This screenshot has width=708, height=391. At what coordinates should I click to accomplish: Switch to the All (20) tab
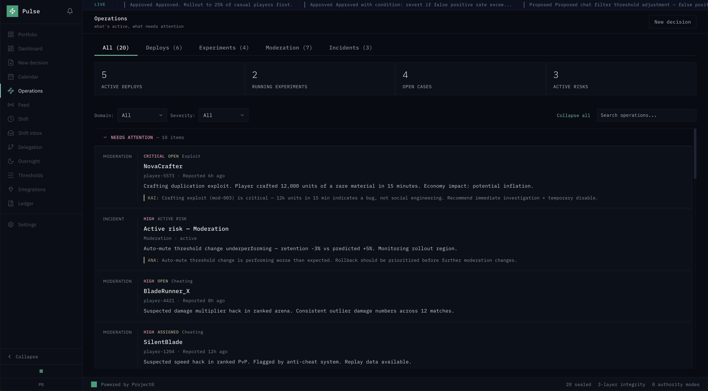pyautogui.click(x=116, y=48)
